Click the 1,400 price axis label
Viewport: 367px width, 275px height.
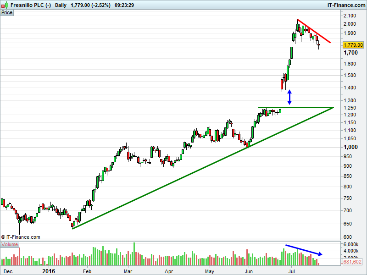[x=350, y=88]
